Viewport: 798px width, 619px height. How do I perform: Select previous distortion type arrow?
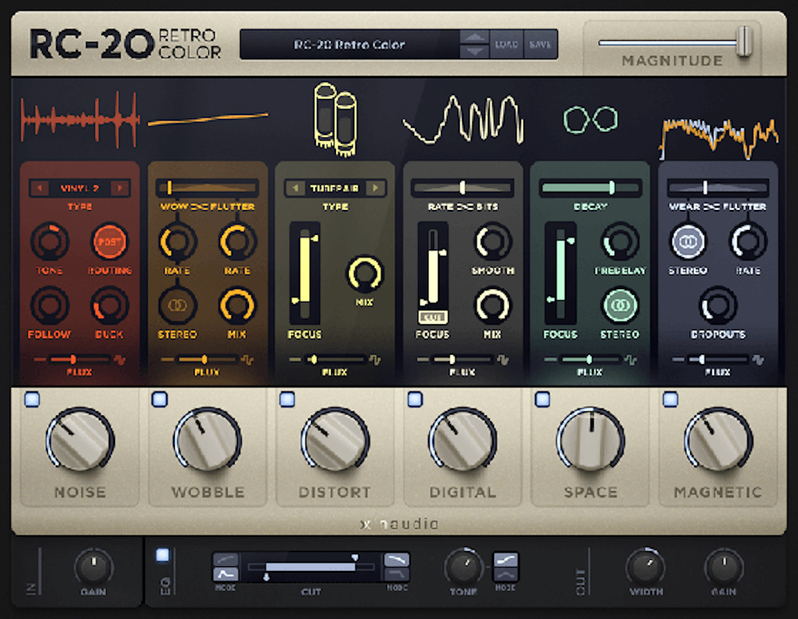(x=294, y=188)
